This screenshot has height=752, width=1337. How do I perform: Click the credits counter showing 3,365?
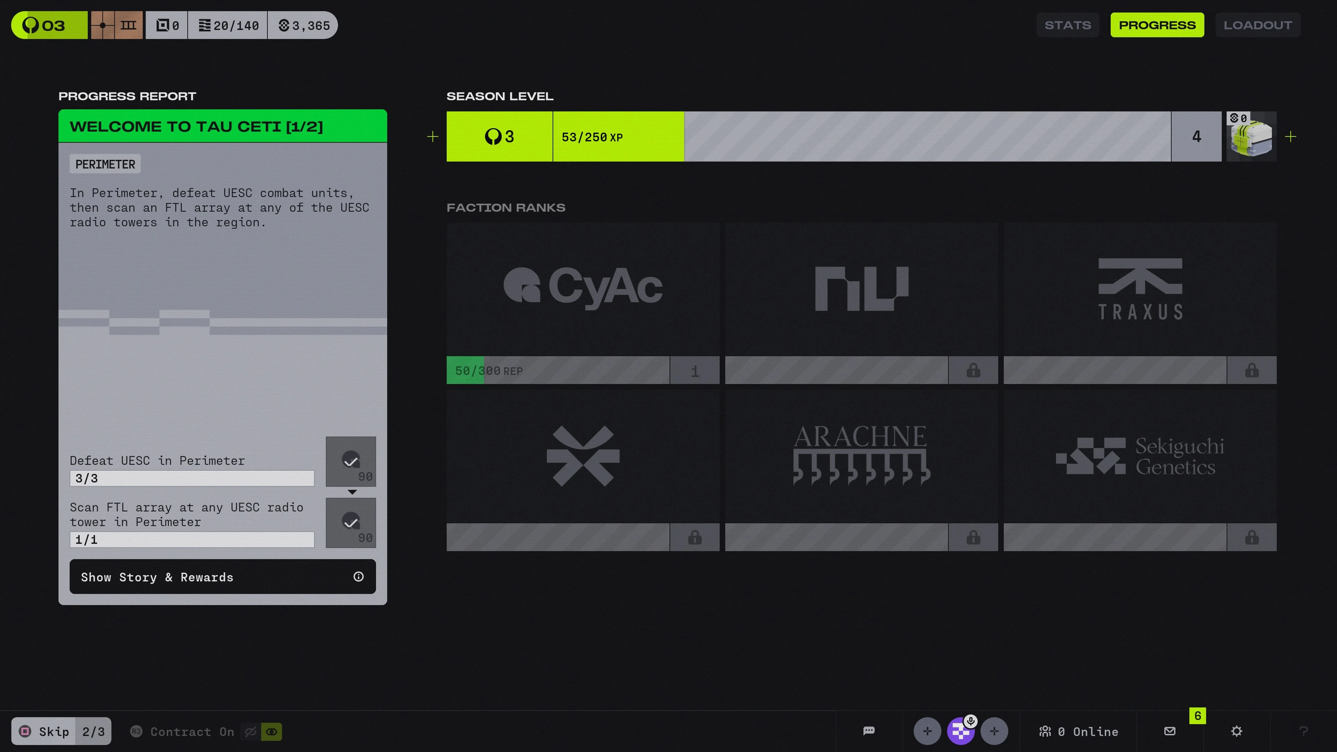[x=304, y=25]
